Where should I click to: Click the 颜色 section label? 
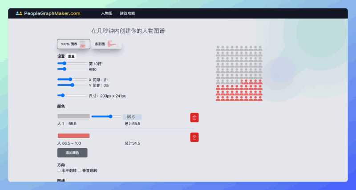(61, 106)
